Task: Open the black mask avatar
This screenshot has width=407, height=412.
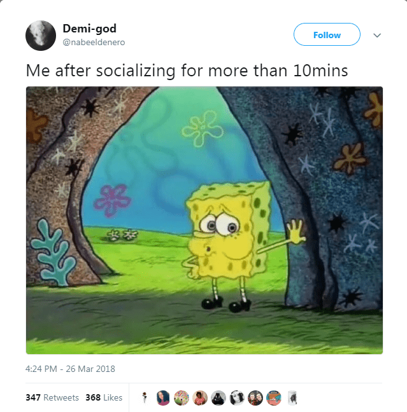Action: [x=218, y=398]
